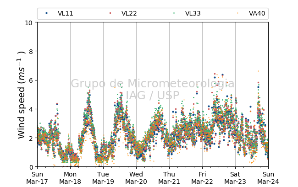Click the VL22 legend label
This screenshot has height=187, width=298.
pyautogui.click(x=129, y=13)
